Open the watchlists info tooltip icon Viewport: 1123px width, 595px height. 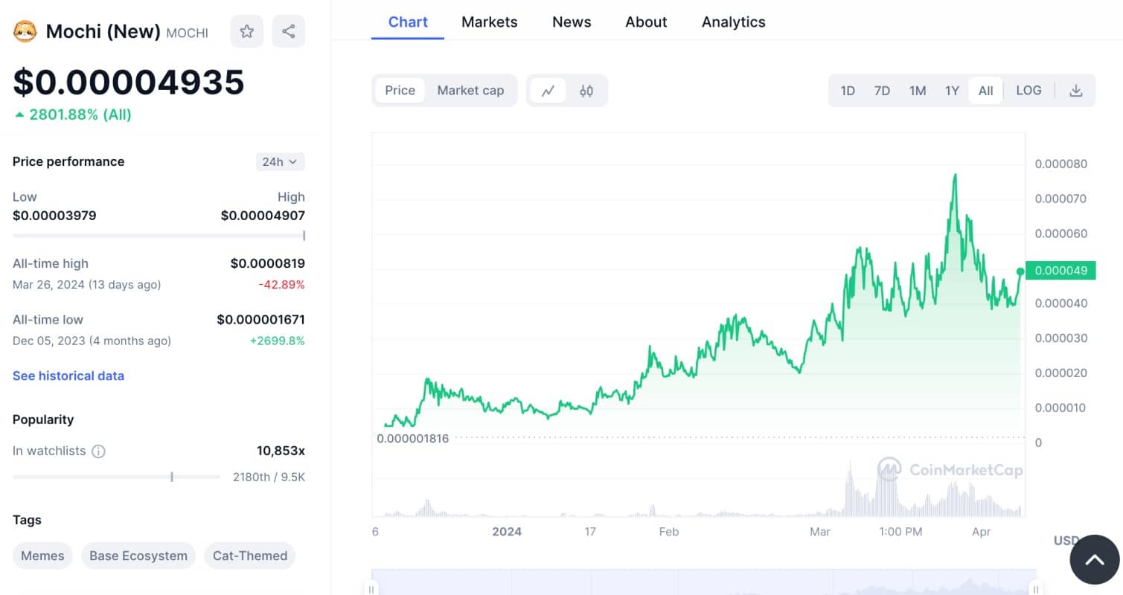point(98,451)
